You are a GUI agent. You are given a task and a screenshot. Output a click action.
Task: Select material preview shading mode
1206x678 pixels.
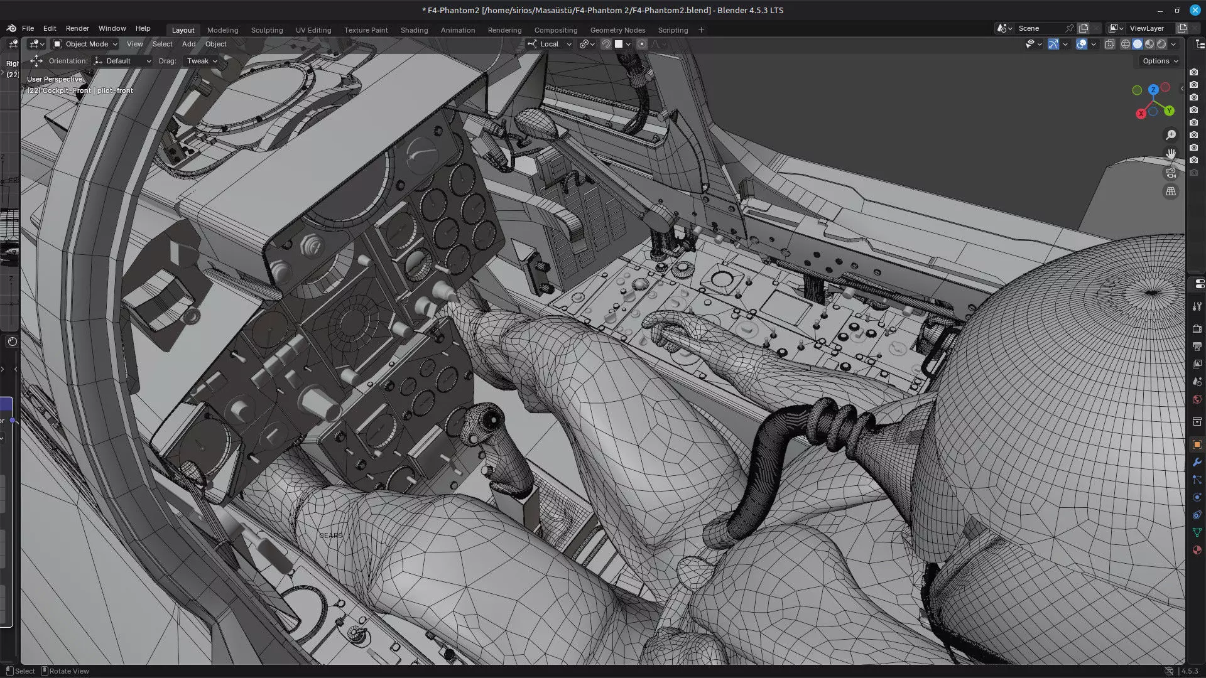1149,44
